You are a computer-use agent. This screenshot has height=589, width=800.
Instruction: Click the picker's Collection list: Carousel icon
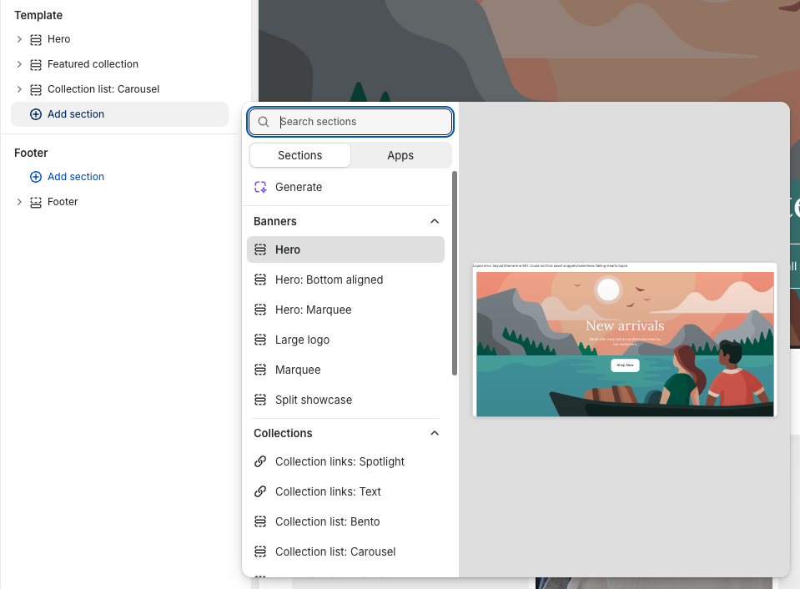click(260, 551)
